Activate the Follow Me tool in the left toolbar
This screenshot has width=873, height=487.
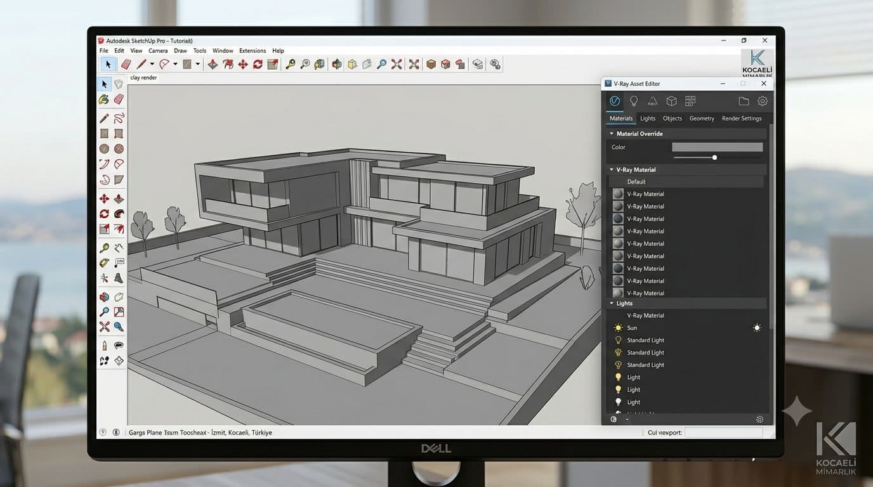pos(119,214)
